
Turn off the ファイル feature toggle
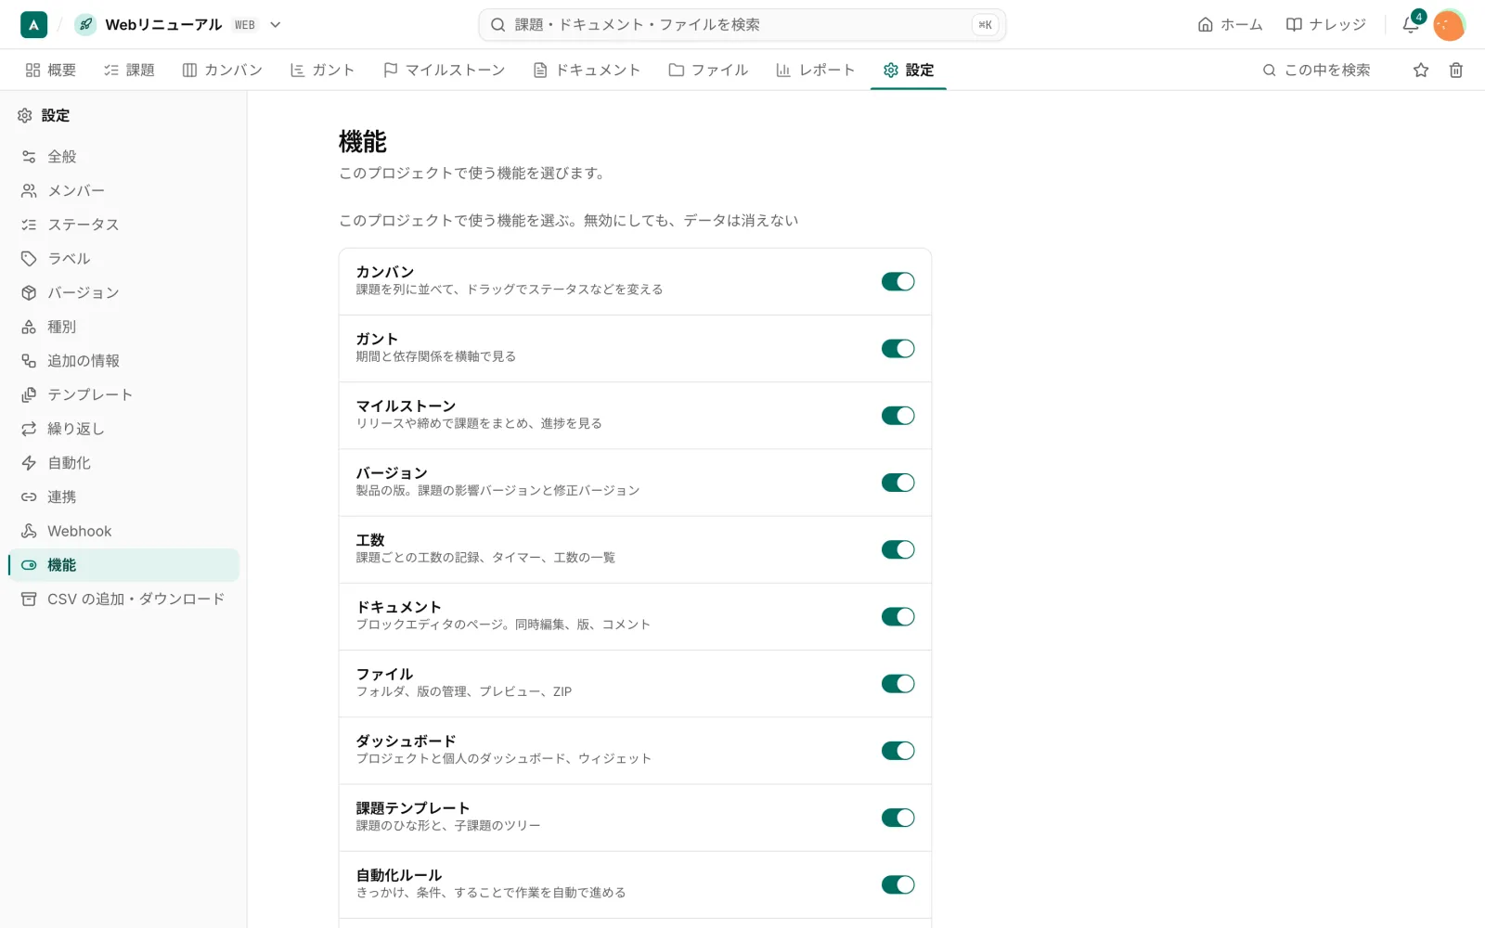(897, 683)
